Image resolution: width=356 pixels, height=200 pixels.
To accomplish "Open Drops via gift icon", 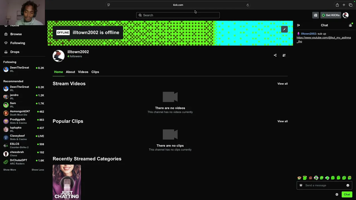I will pyautogui.click(x=6, y=52).
